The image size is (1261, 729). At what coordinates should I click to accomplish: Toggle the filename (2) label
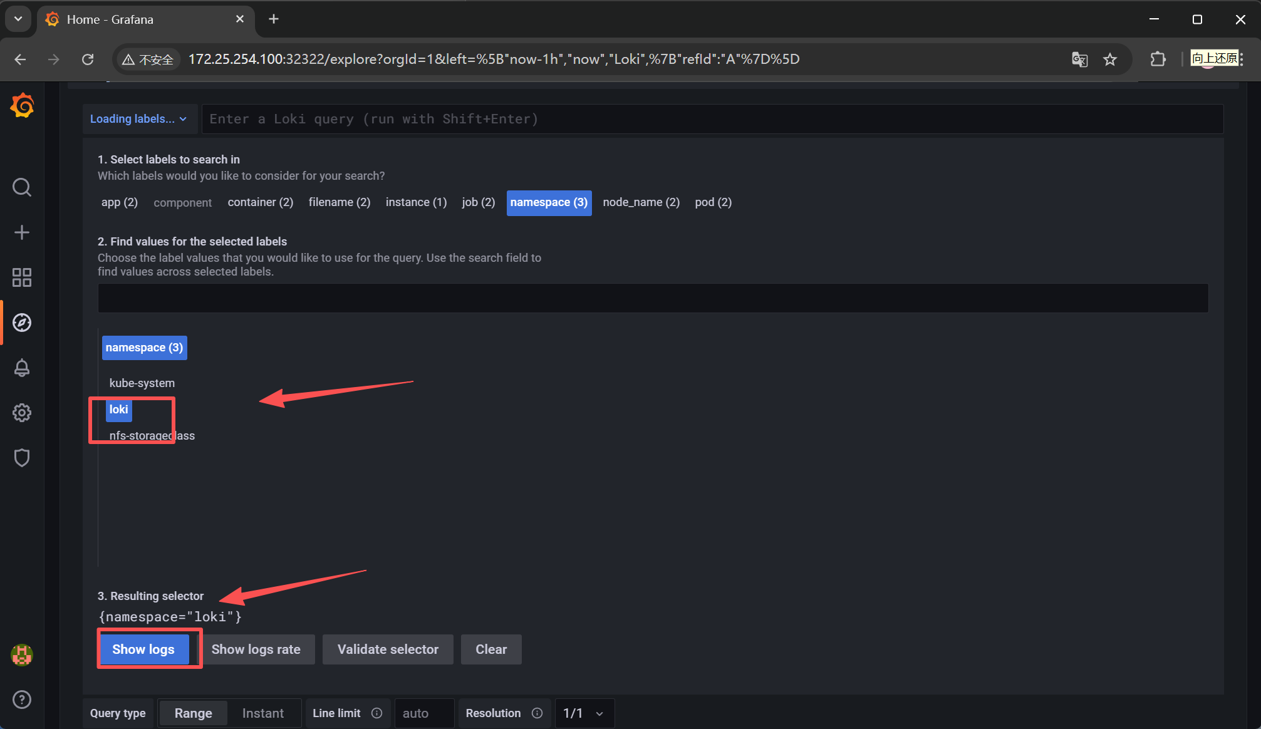(340, 202)
